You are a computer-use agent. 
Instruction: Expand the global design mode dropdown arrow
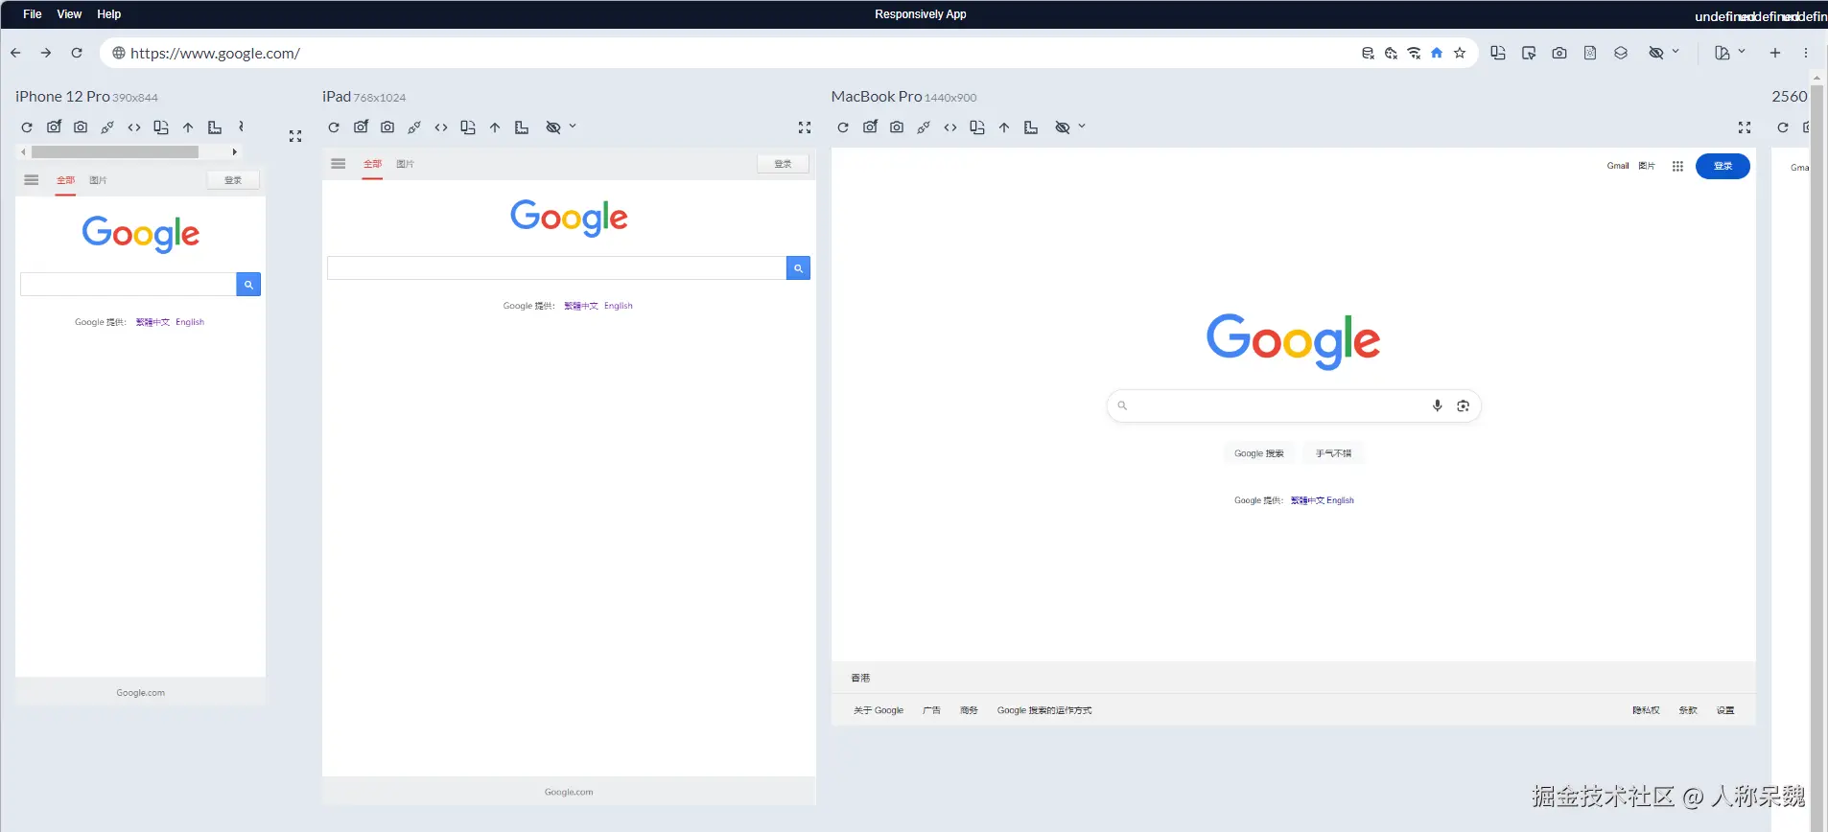coord(1676,52)
